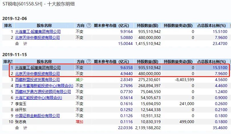Click share change value 499,000

pyautogui.click(x=187, y=122)
